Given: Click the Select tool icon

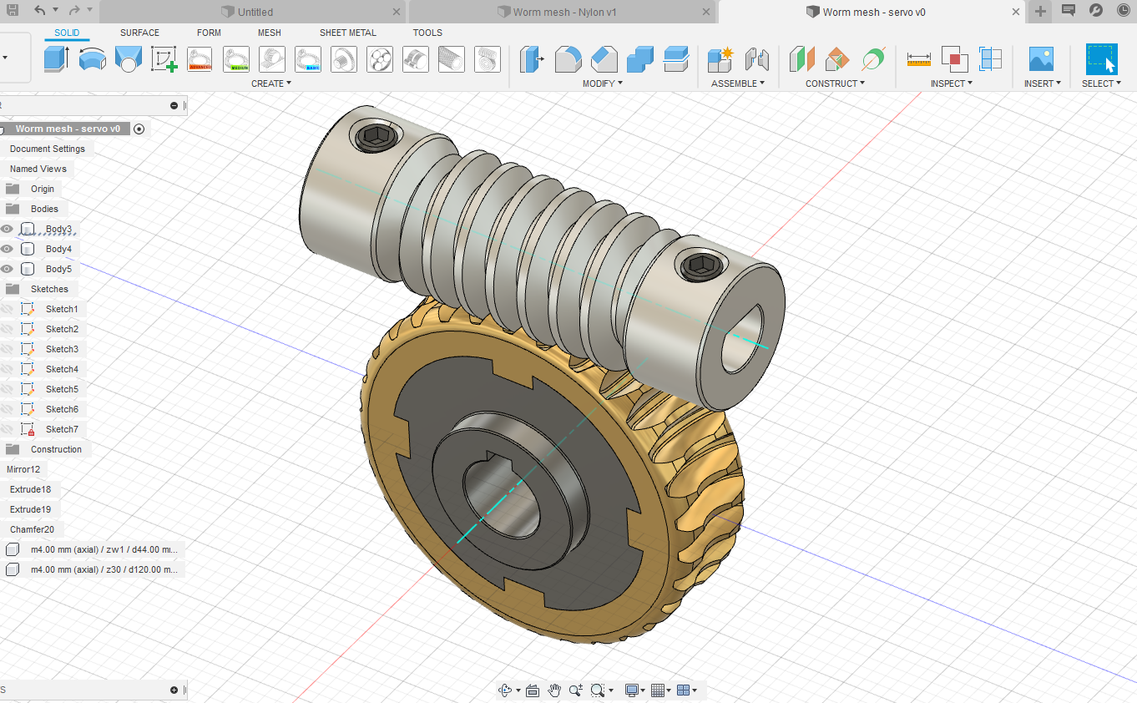Looking at the screenshot, I should coord(1101,59).
